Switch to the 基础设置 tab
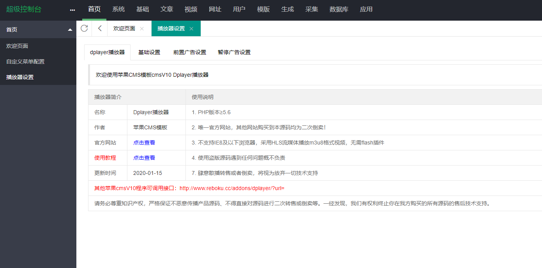The height and width of the screenshot is (268, 542). click(149, 52)
